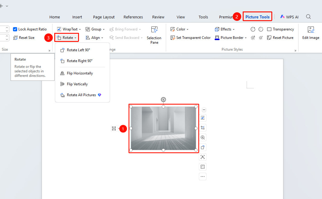This screenshot has height=199, width=322.
Task: Open the WrapText dropdown
Action: pos(69,29)
